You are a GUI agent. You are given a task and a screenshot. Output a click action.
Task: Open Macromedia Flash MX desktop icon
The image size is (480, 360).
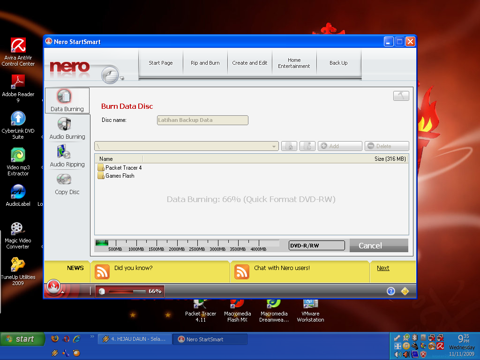tap(237, 311)
